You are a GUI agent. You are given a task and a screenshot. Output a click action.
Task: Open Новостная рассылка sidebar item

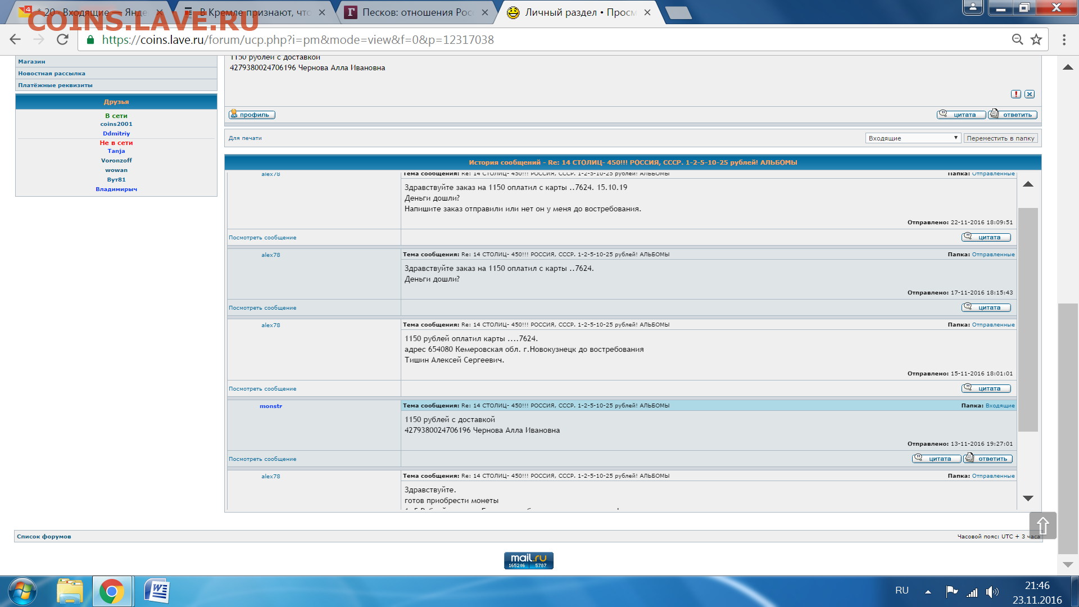(x=52, y=73)
